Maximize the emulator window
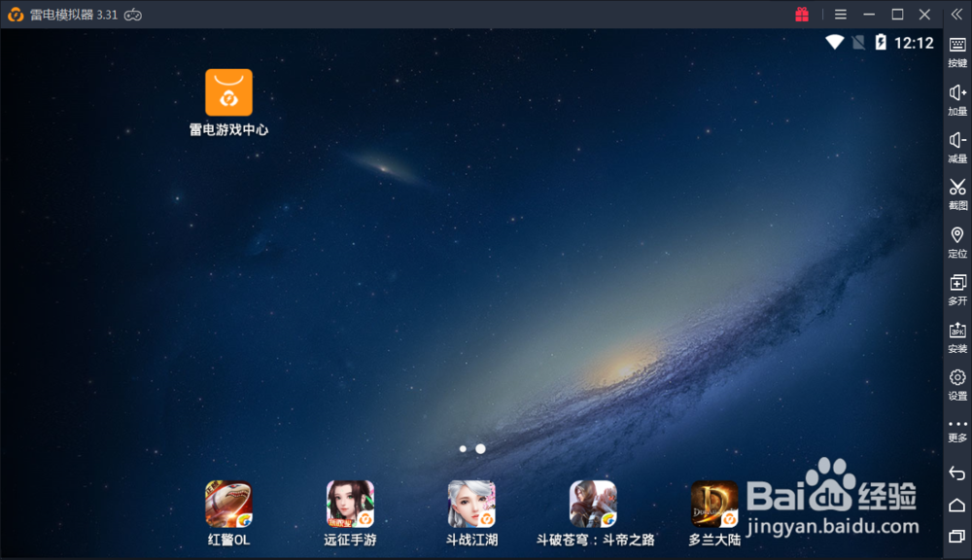 tap(897, 15)
